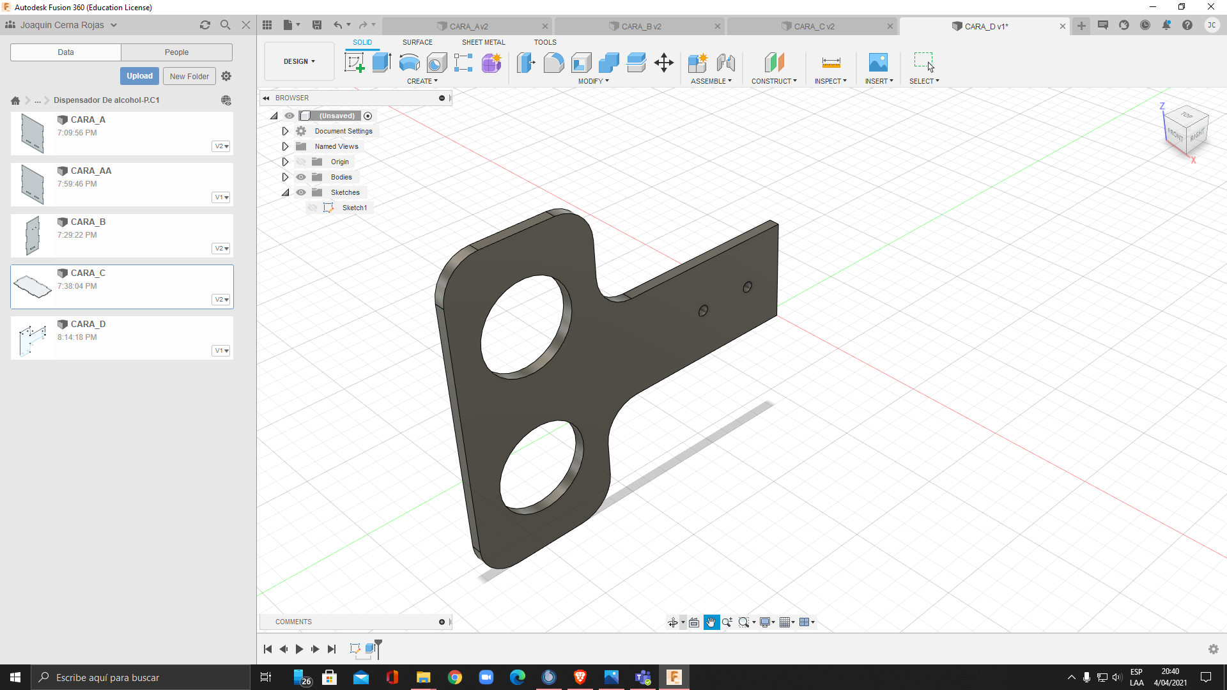Image resolution: width=1227 pixels, height=690 pixels.
Task: Activate the Pan hand tool
Action: [x=711, y=622]
